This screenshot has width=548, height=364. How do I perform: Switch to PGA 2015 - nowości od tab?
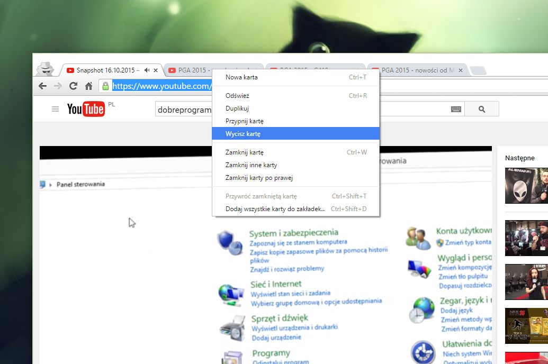point(417,70)
